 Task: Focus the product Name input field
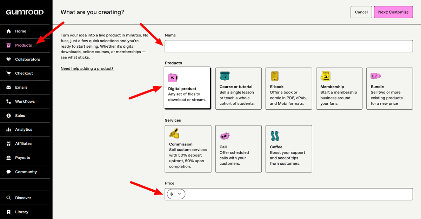tap(289, 46)
